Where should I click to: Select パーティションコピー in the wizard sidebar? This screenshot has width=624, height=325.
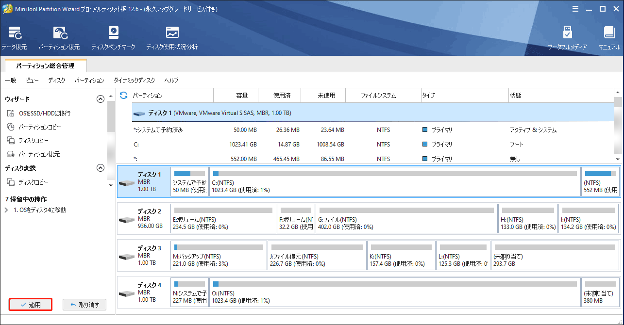[x=40, y=127]
